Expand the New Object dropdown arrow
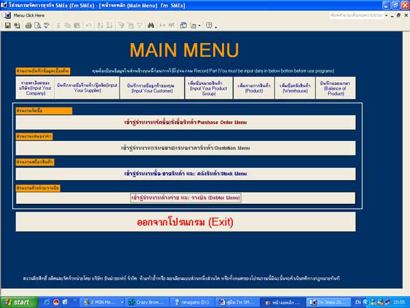 click(200, 25)
